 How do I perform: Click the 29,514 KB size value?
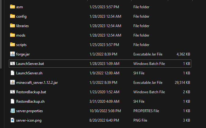tap(183, 83)
